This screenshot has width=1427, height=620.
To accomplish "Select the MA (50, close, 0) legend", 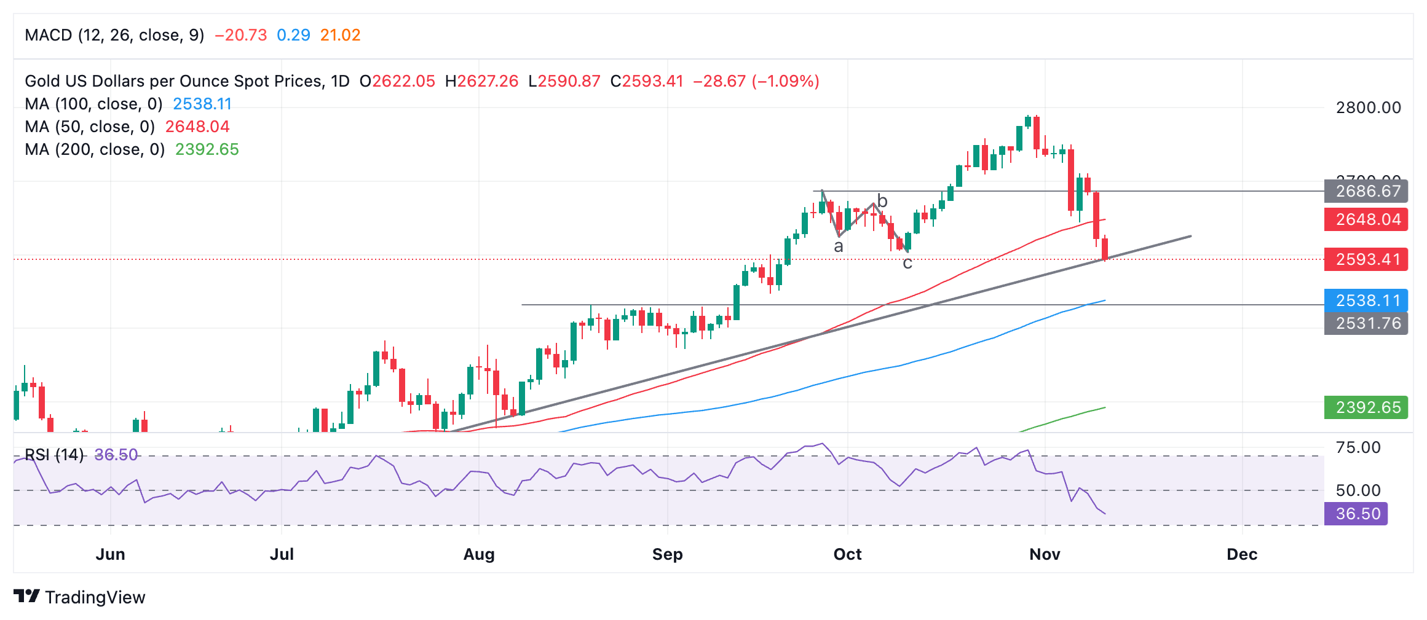I will click(x=90, y=127).
